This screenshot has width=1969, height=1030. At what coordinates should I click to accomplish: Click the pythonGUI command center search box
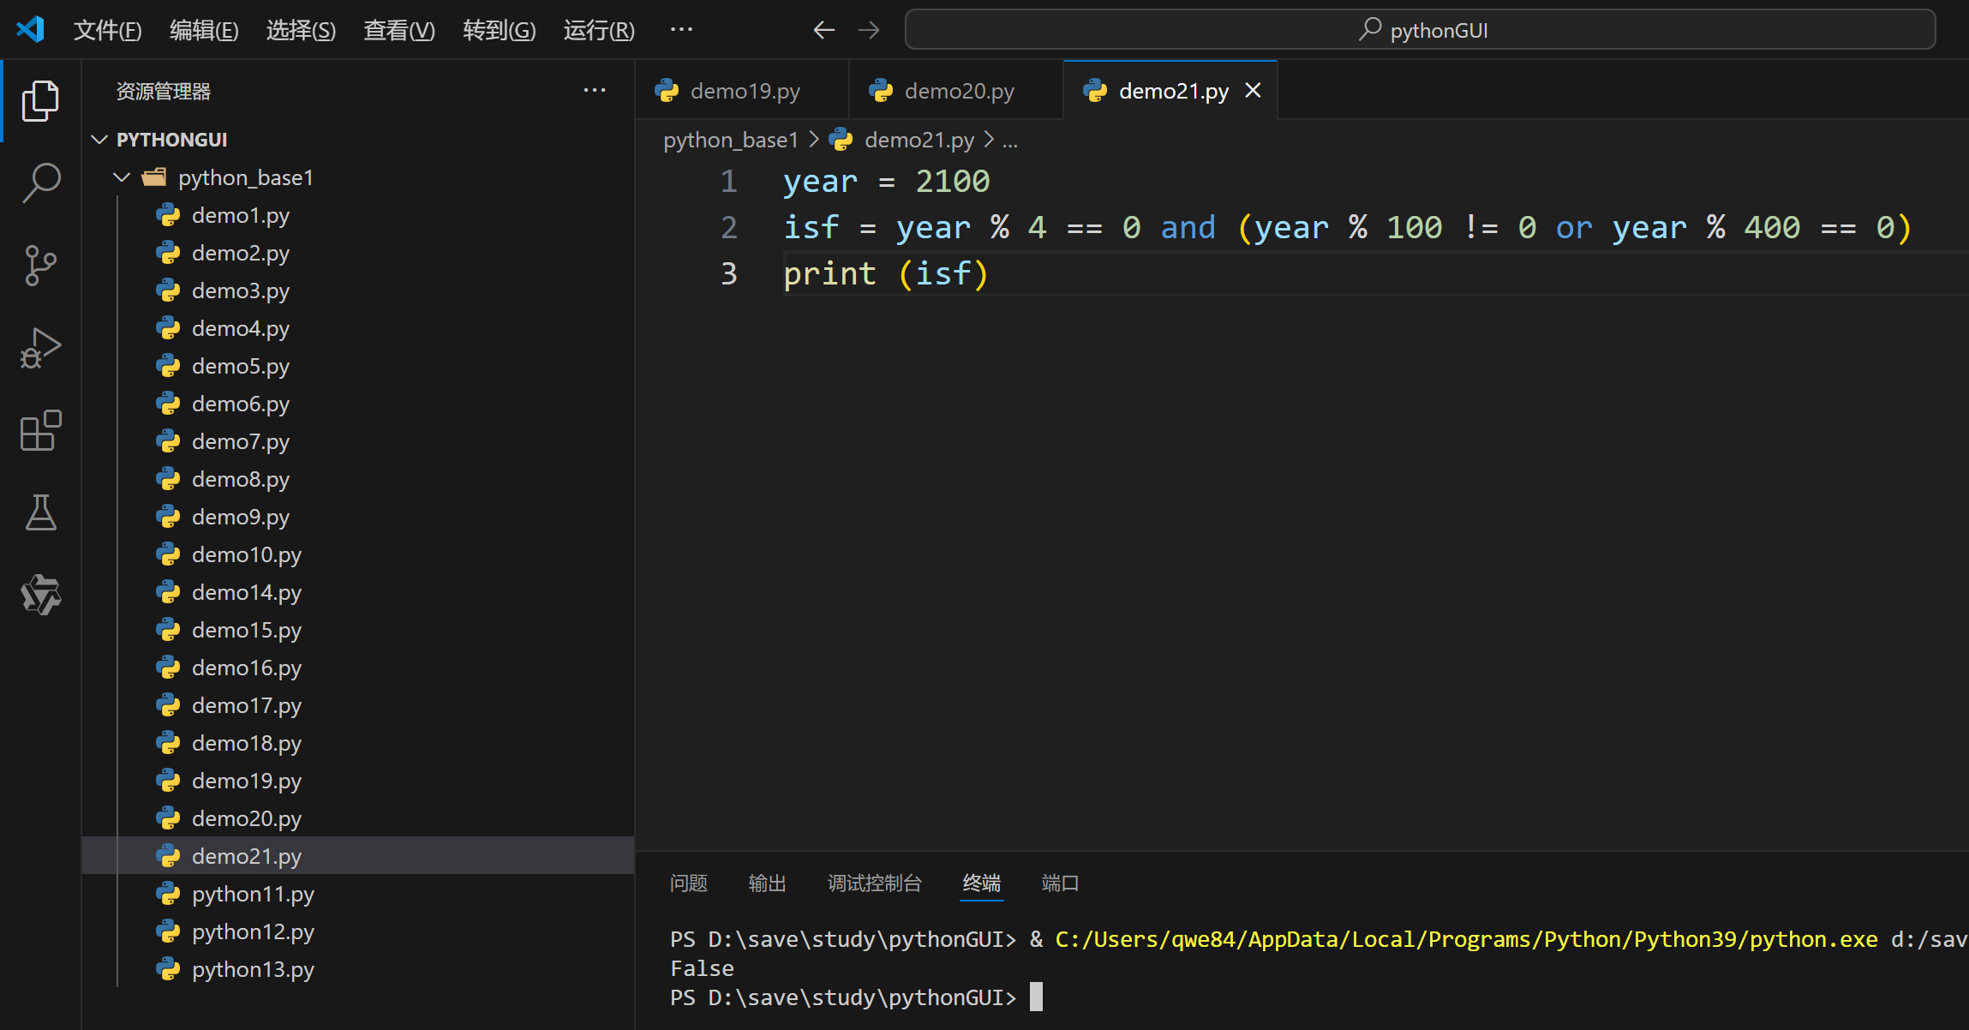1420,30
